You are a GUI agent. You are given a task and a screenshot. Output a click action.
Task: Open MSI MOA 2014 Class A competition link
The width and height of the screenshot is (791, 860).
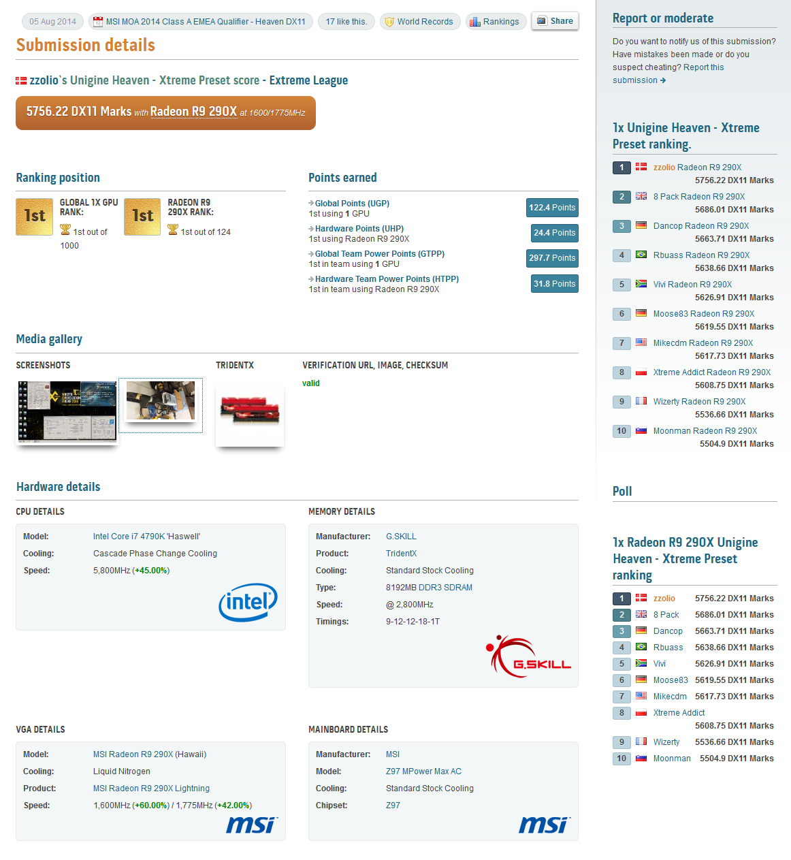coord(201,22)
